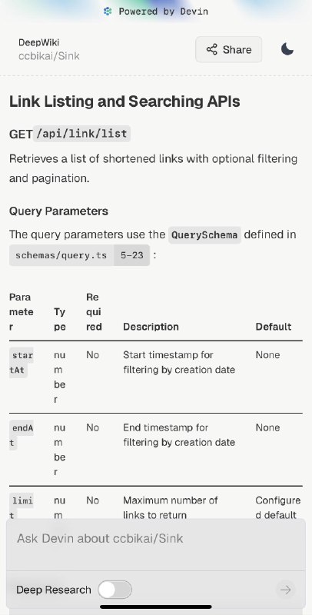312x615 pixels.
Task: Open the Share button
Action: [x=229, y=49]
